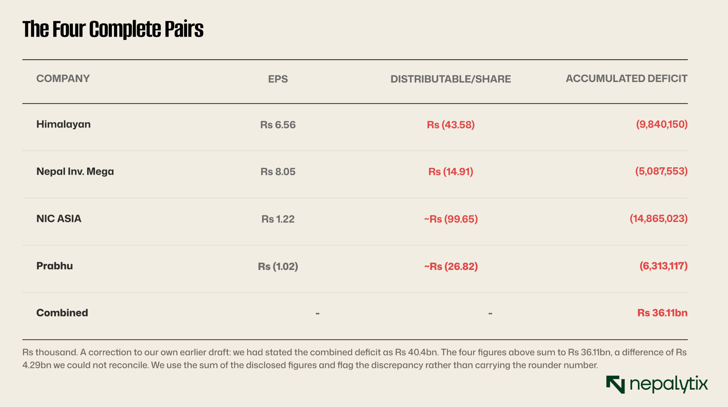Screen dimensions: 728x407
Task: Click NIC ASIA's deficit (14,865,023)
Action: (x=659, y=218)
